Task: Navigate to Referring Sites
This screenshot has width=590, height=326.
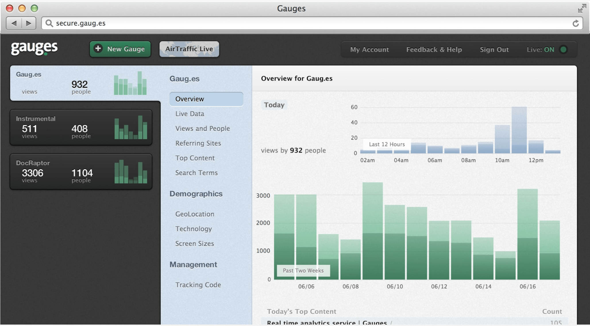Action: click(x=198, y=143)
